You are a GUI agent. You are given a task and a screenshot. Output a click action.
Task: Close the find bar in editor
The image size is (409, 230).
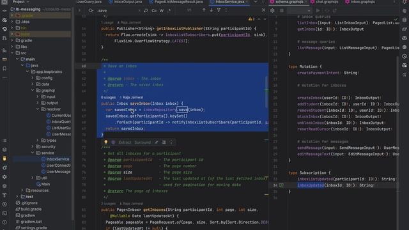pos(263,10)
